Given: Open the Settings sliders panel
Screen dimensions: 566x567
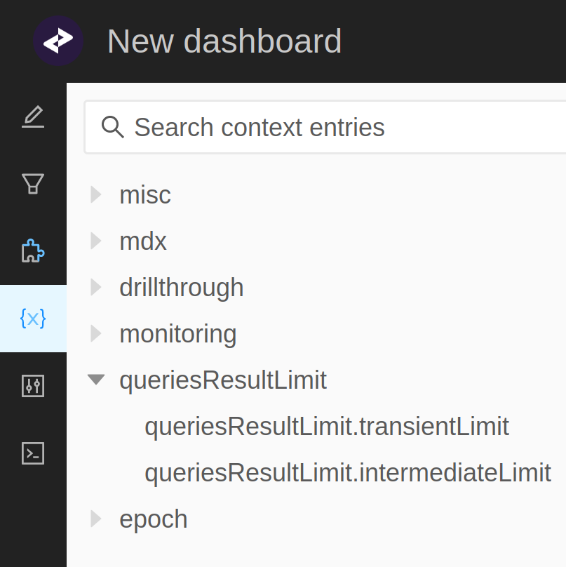Looking at the screenshot, I should (x=33, y=385).
